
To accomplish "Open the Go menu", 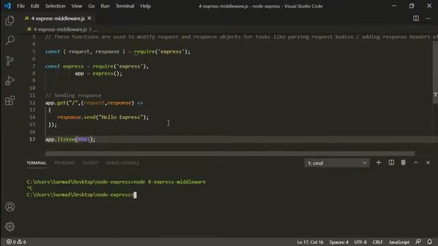I will pos(91,6).
